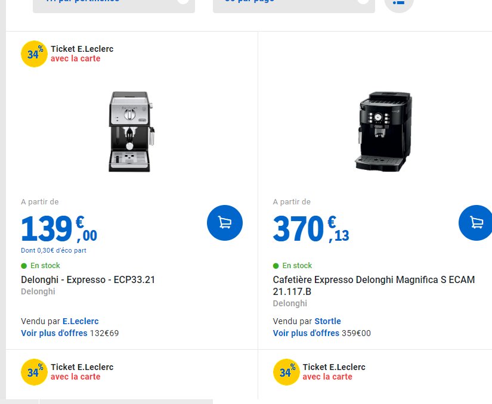Open the black Magnifica S product image

point(382,132)
